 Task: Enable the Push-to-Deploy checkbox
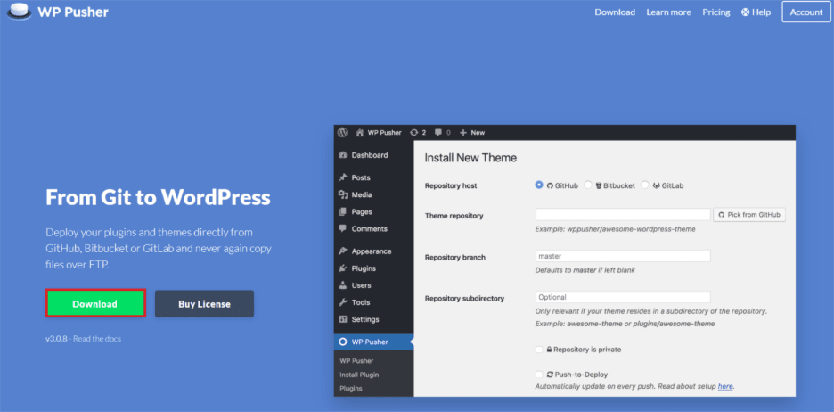click(x=539, y=375)
